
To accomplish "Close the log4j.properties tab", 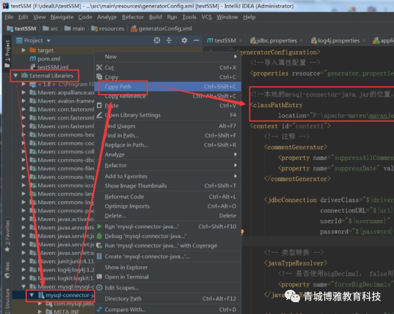I will coord(364,41).
